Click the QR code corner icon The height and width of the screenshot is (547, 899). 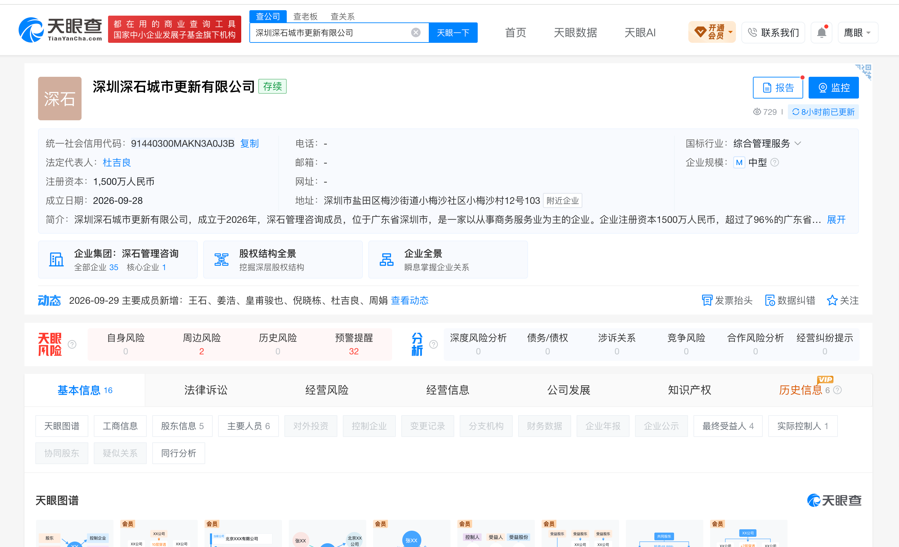coord(864,71)
